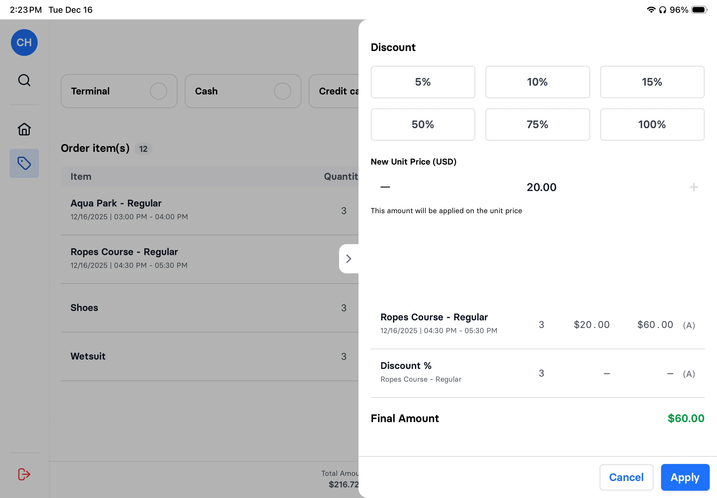Go to the home screen via sidebar
Image resolution: width=717 pixels, height=498 pixels.
tap(24, 129)
